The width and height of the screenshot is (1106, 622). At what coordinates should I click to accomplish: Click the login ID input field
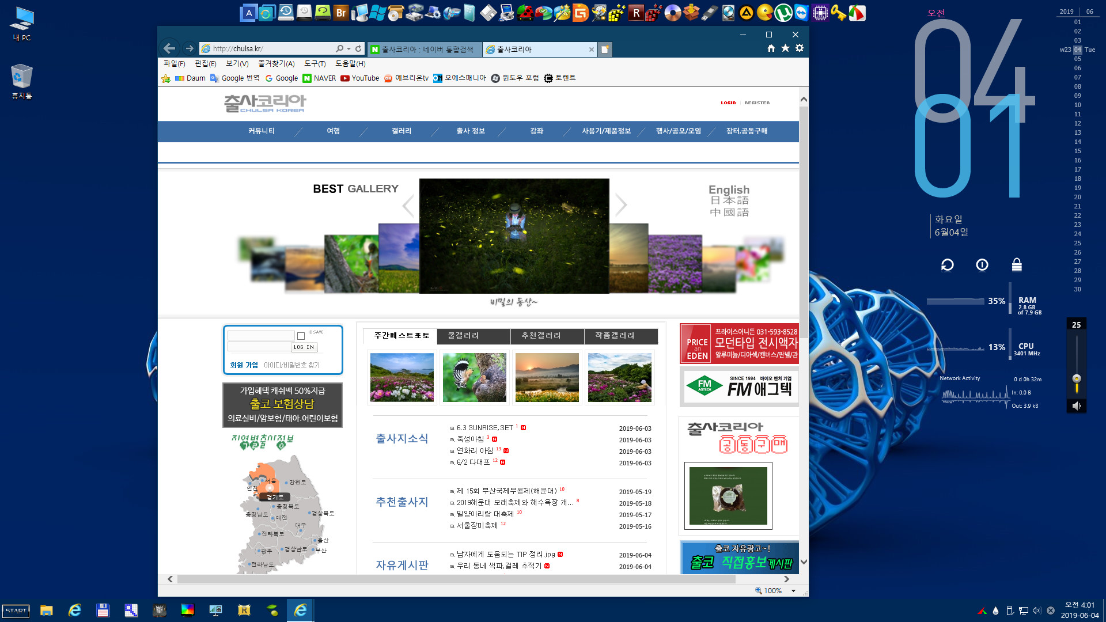pos(261,335)
